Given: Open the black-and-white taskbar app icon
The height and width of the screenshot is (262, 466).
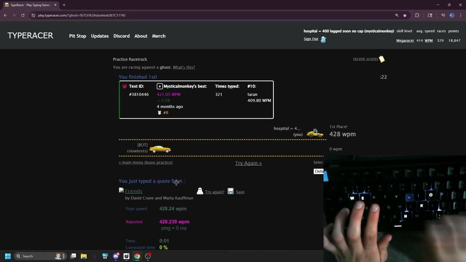Looking at the screenshot, I should [x=126, y=256].
